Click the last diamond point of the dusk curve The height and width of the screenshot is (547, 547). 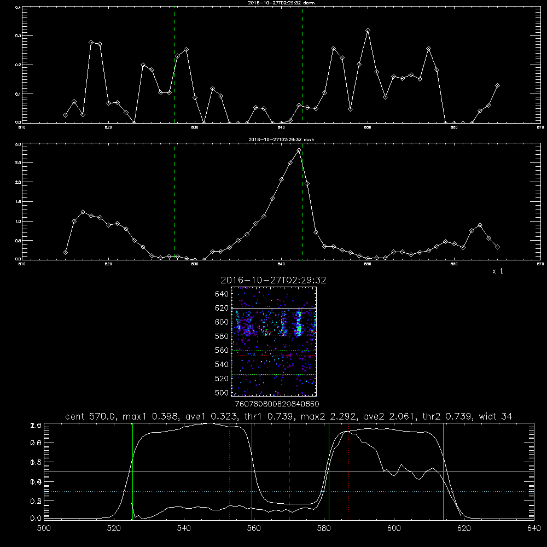(x=497, y=247)
